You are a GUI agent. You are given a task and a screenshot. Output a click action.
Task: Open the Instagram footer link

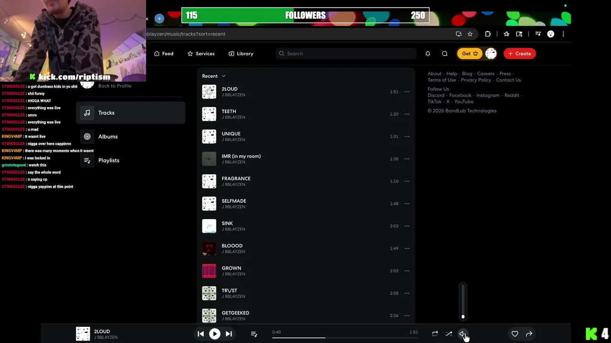pos(488,95)
